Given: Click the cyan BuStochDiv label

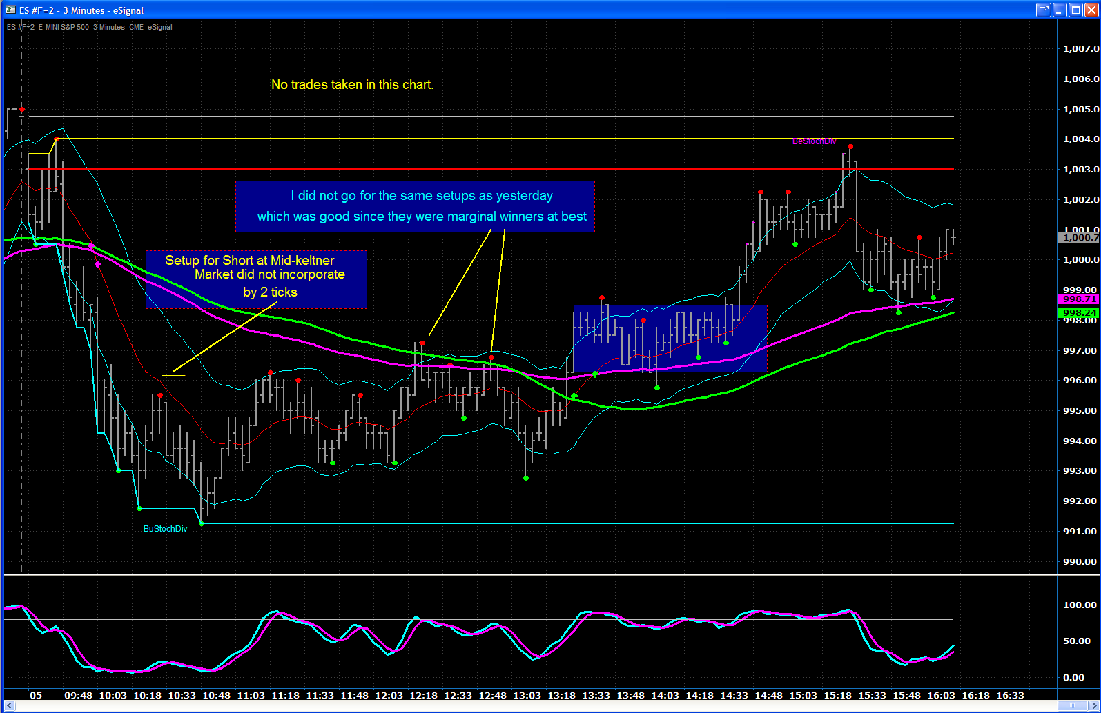Looking at the screenshot, I should pyautogui.click(x=165, y=529).
